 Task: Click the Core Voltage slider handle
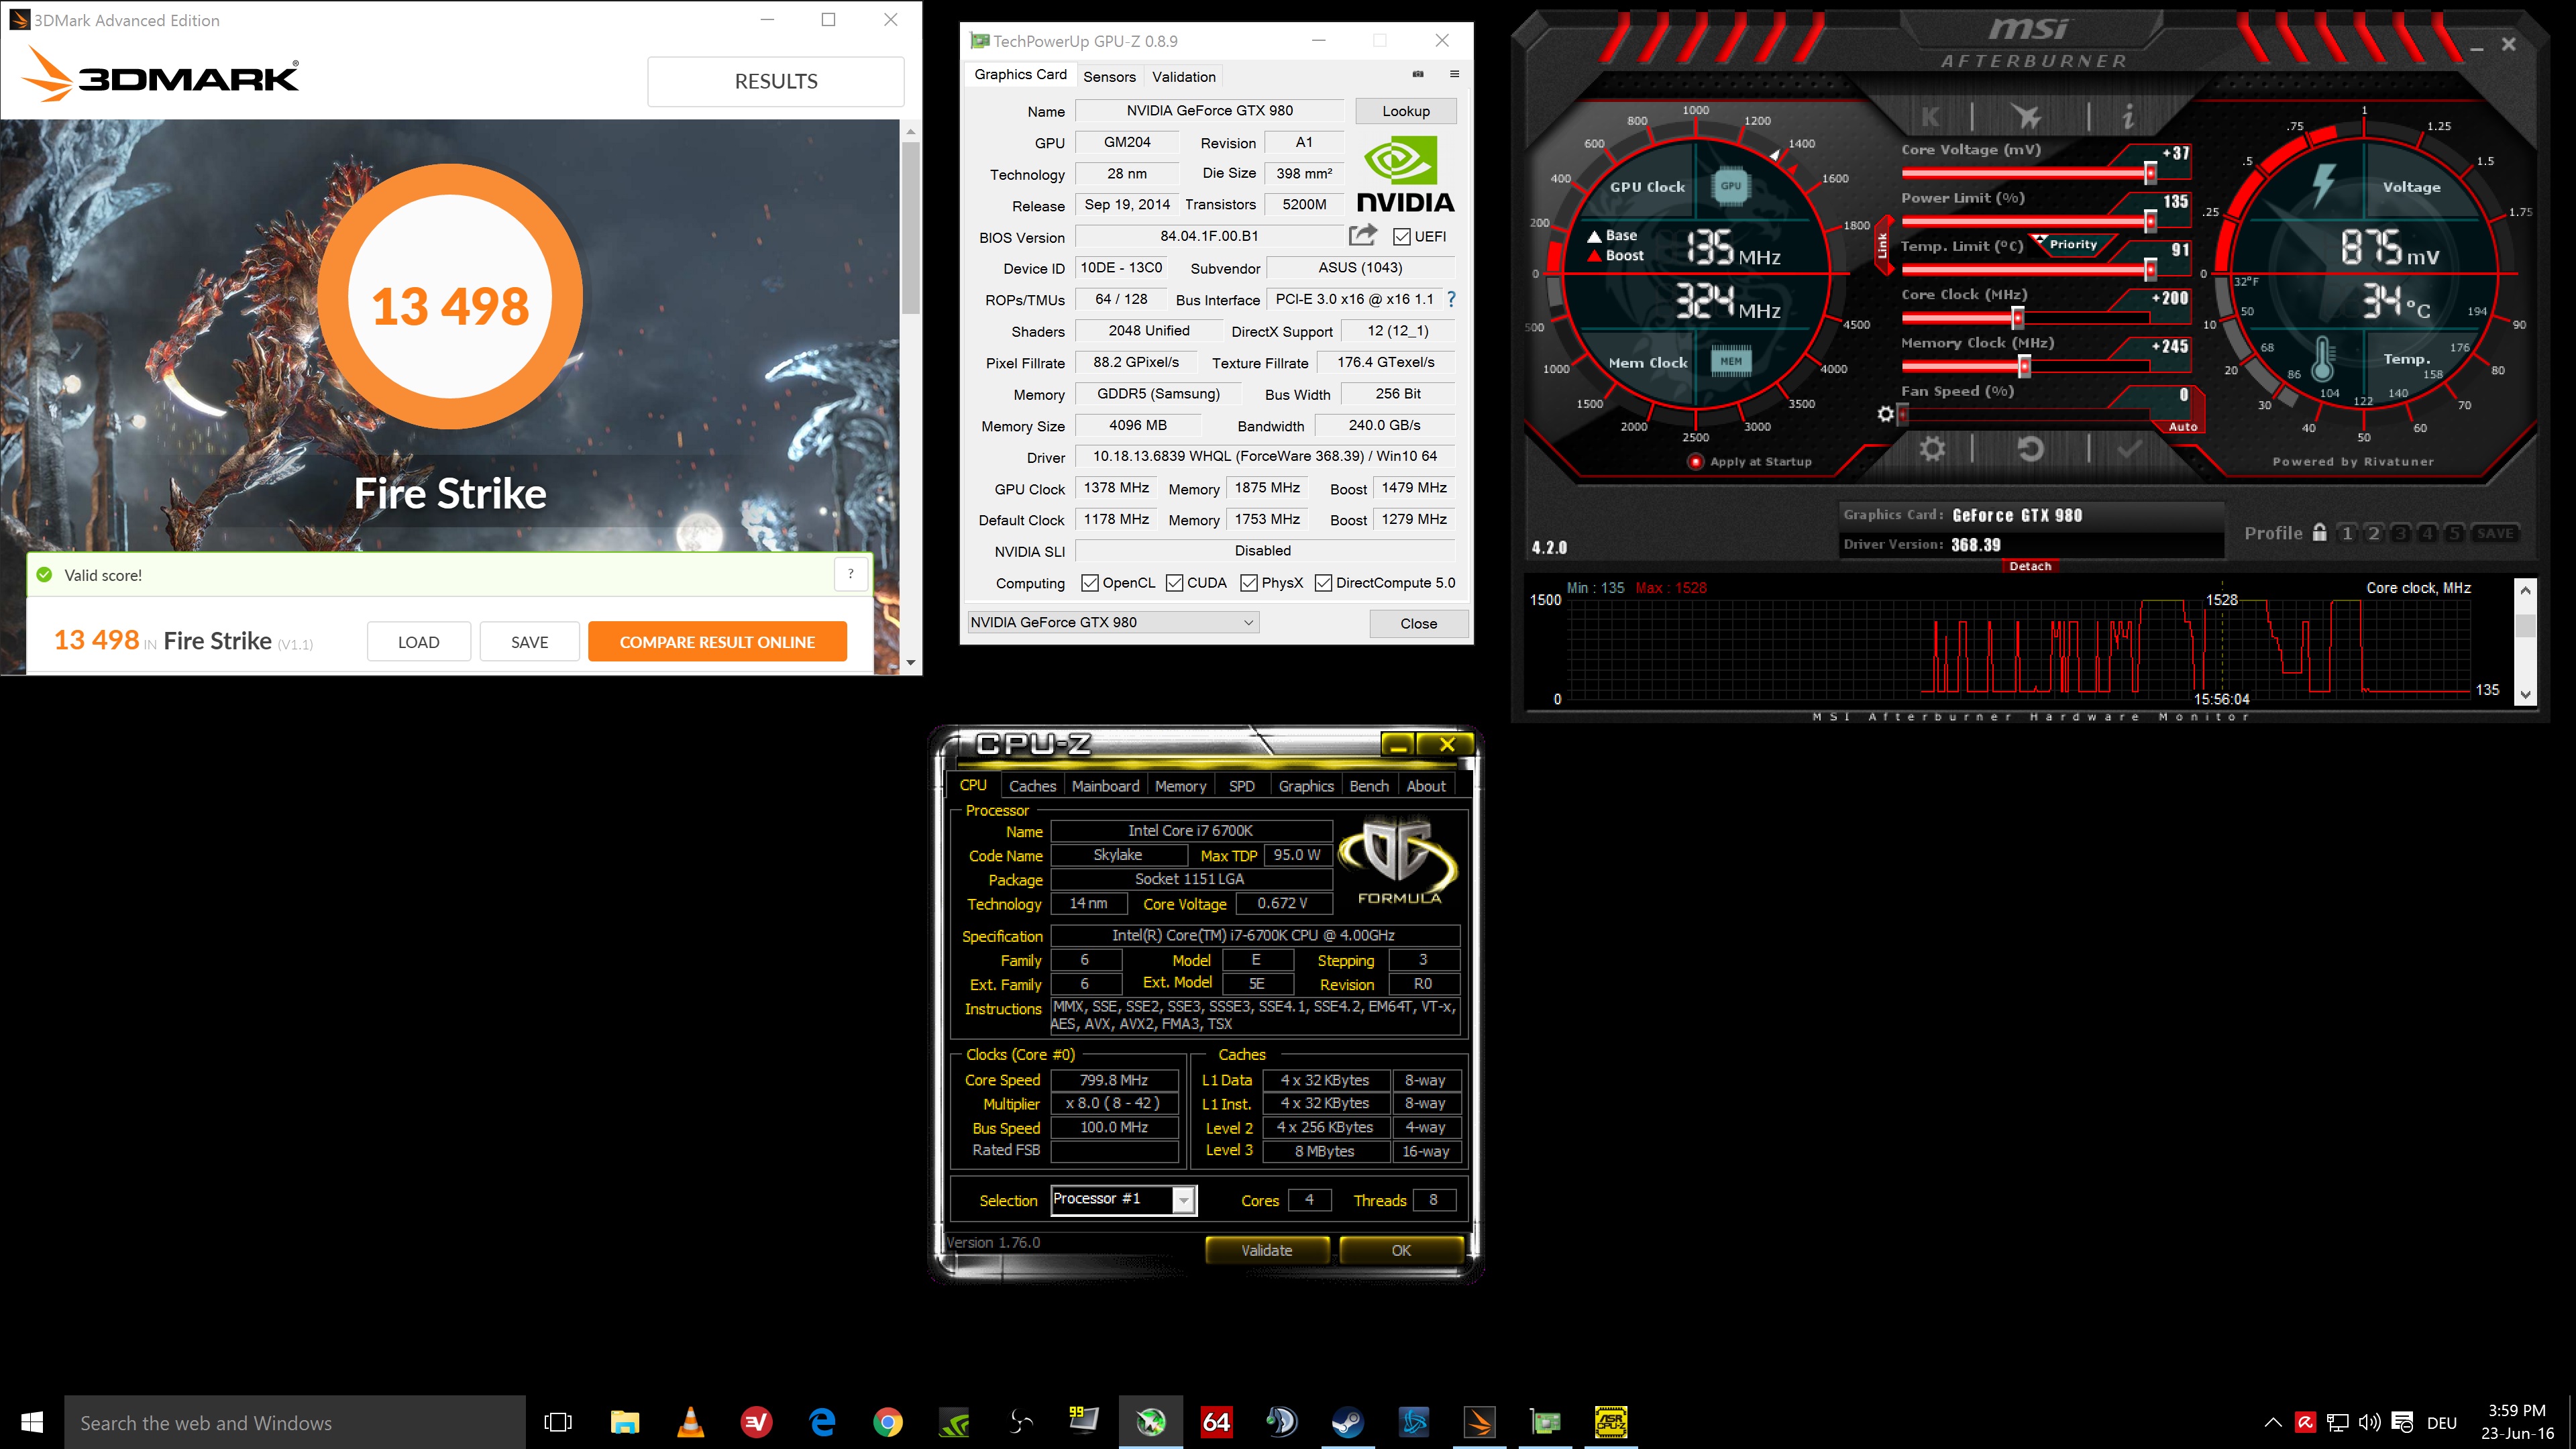pyautogui.click(x=2150, y=173)
